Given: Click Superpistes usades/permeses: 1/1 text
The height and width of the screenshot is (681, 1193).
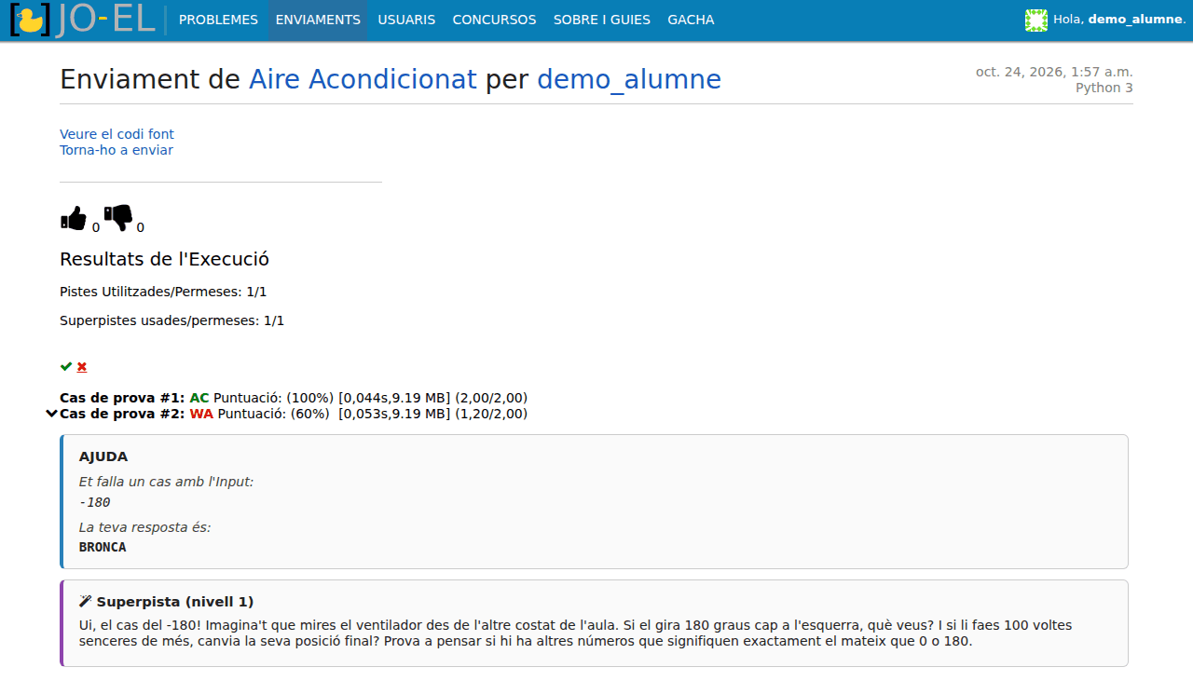Looking at the screenshot, I should click(171, 320).
